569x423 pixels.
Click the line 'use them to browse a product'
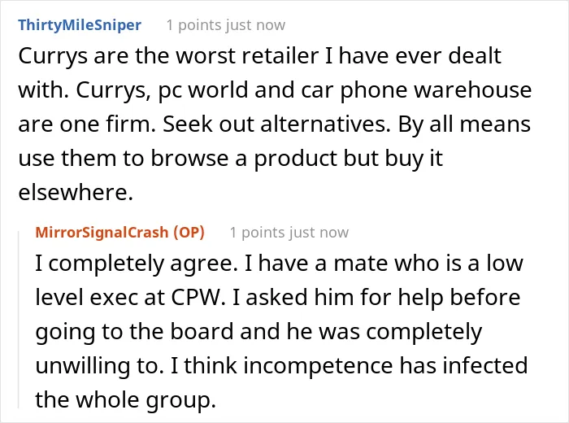[230, 159]
